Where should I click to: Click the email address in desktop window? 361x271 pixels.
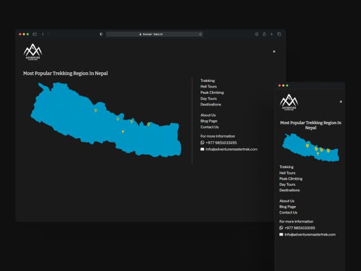(231, 149)
